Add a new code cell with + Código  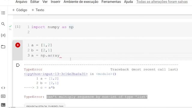pos(19,10)
